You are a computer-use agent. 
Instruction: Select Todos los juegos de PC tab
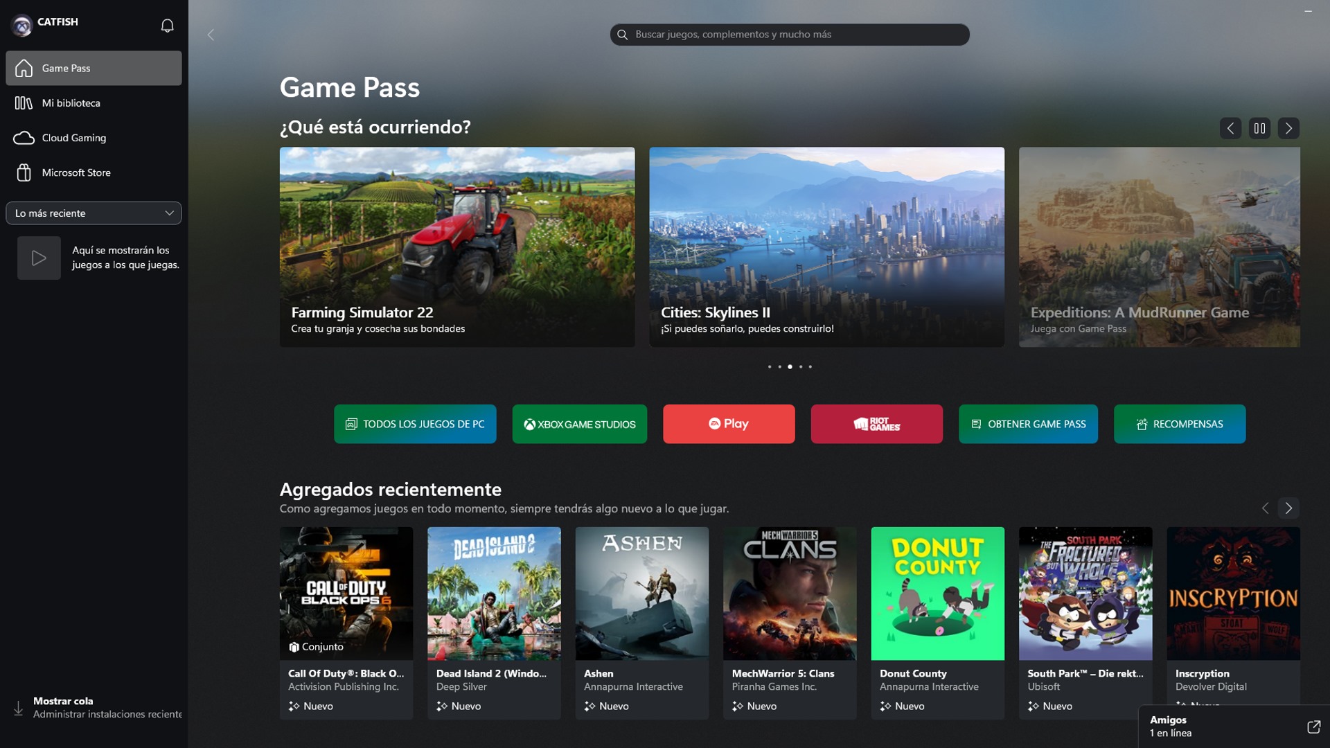(x=414, y=424)
